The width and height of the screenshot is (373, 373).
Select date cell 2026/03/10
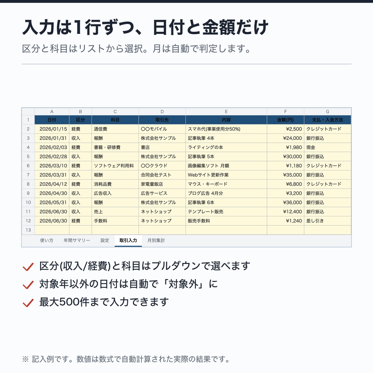(x=52, y=166)
